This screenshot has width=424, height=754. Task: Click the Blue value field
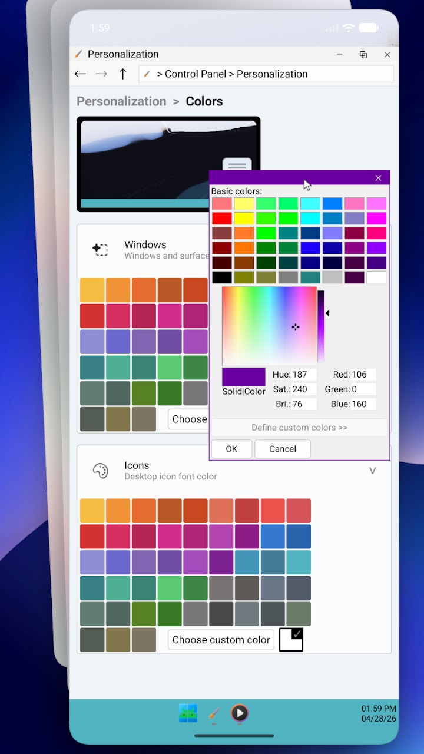[x=363, y=404]
